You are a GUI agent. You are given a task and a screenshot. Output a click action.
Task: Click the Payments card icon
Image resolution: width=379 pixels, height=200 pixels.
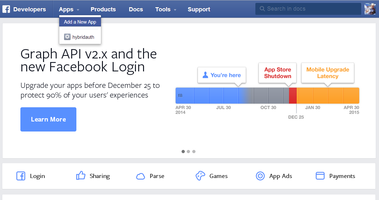pos(320,176)
